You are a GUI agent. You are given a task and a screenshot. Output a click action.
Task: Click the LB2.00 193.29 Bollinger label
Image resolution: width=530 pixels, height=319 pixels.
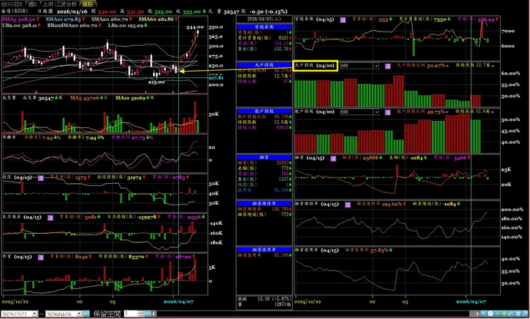(127, 25)
